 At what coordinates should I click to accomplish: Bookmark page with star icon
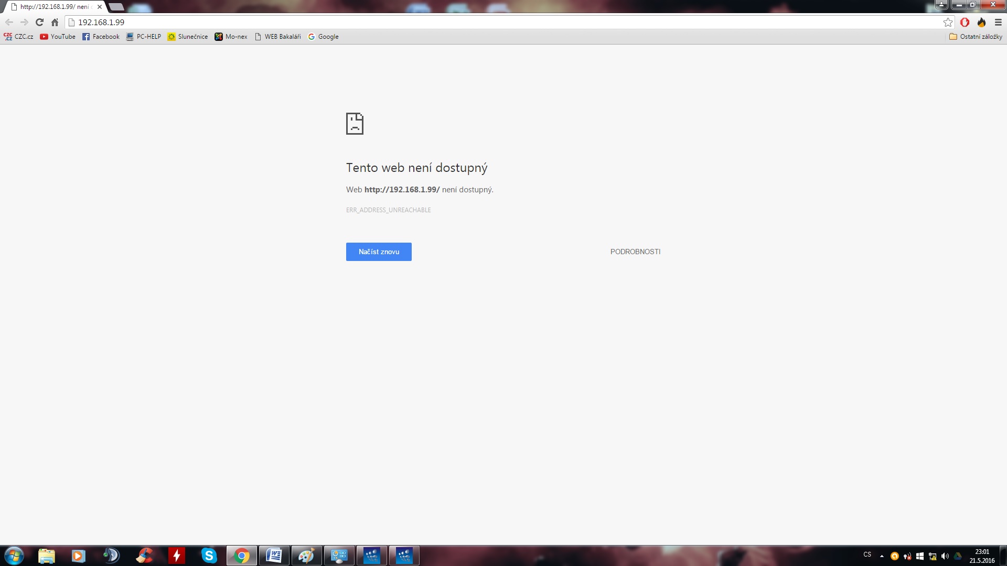coord(948,22)
